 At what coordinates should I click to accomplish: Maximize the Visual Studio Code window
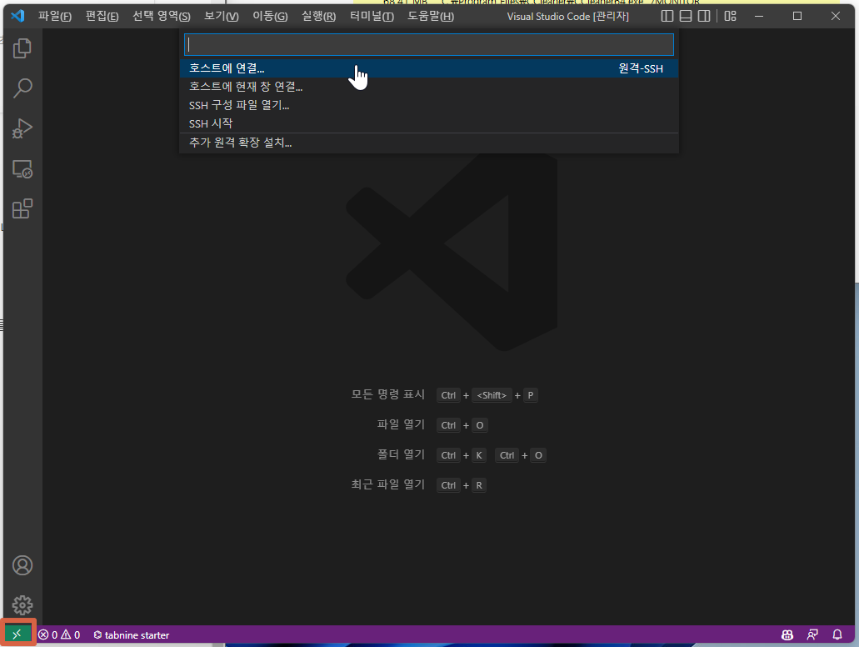[797, 16]
